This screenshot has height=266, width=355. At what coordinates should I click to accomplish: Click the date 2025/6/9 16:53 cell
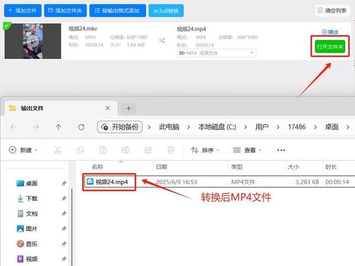click(176, 182)
